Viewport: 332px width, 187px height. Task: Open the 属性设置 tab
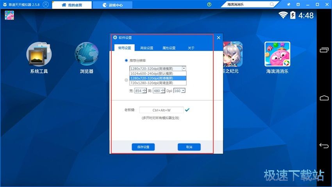(x=169, y=48)
